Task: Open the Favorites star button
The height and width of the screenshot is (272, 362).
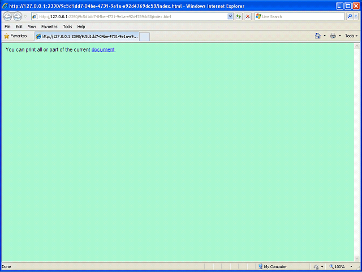Action: coord(15,36)
